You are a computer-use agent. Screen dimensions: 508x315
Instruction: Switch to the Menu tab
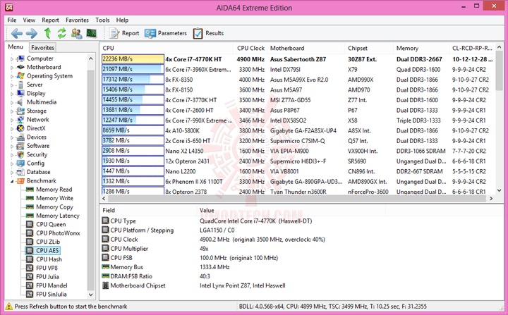[x=16, y=47]
